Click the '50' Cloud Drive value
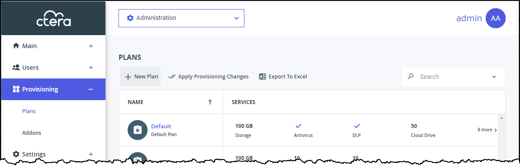The height and width of the screenshot is (166, 520). coord(414,126)
